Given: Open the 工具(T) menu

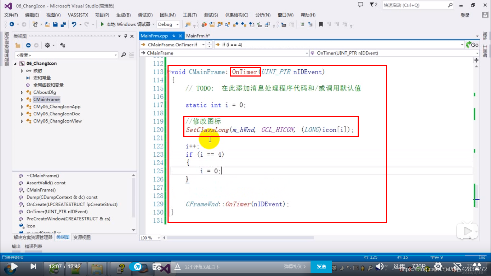Looking at the screenshot, I should tap(190, 15).
